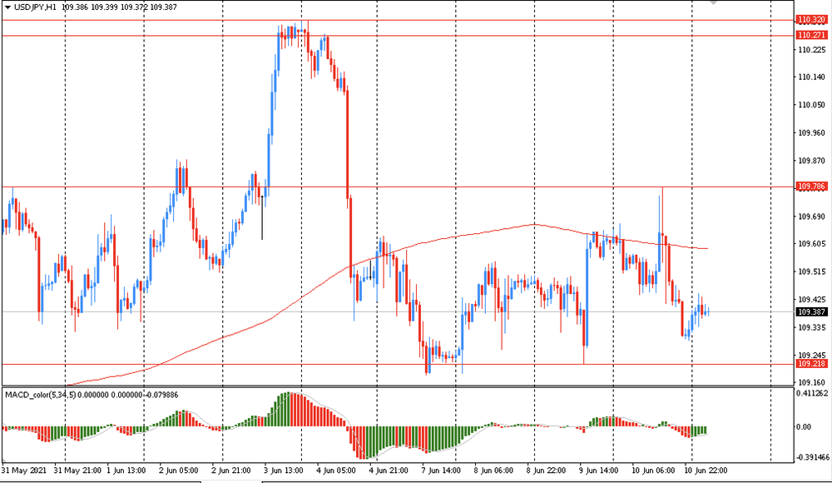This screenshot has height=483, width=832.
Task: Click the red 110.271 price label
Action: click(x=811, y=35)
